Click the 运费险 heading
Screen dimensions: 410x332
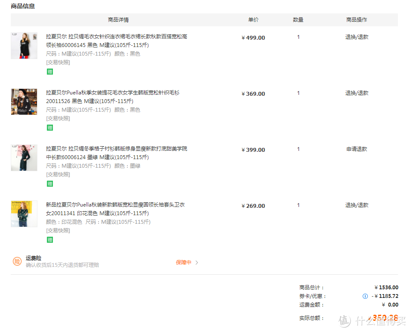coord(34,258)
